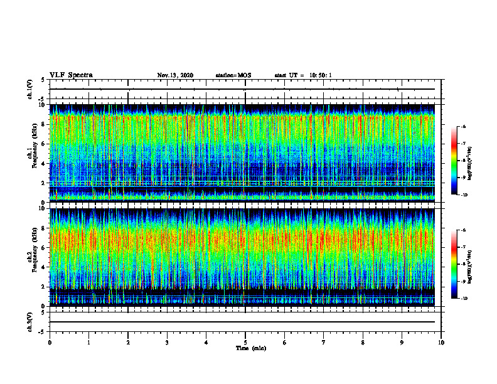The image size is (497, 384).
Task: Click the "-10" tick on ch.1 colorbar
Action: pyautogui.click(x=464, y=195)
